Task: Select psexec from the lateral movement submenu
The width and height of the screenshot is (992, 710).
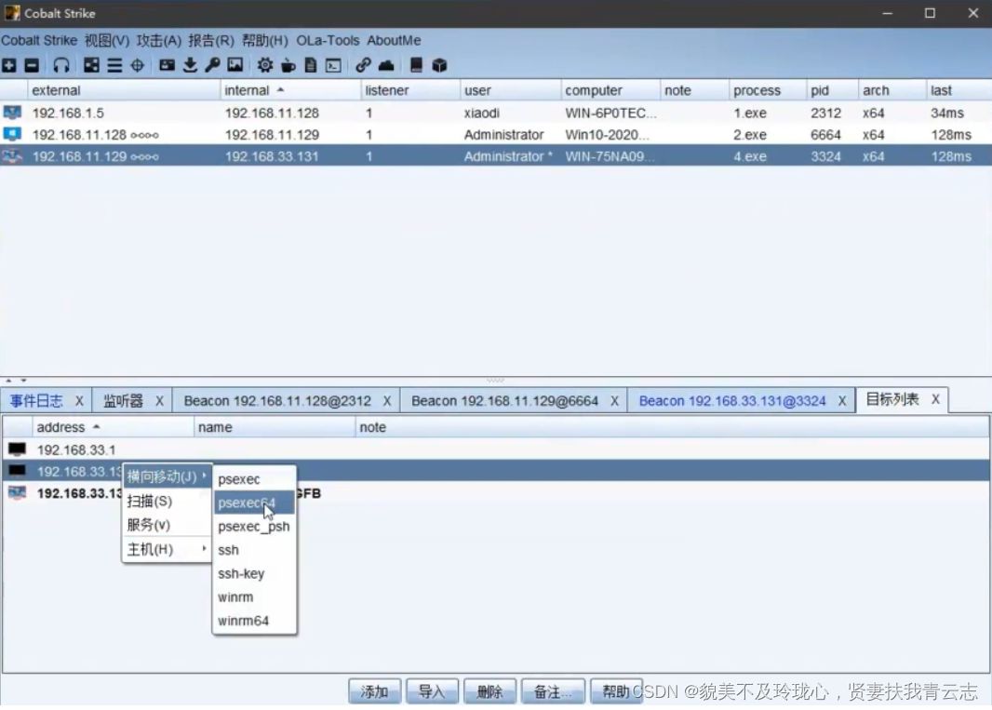Action: [x=254, y=479]
